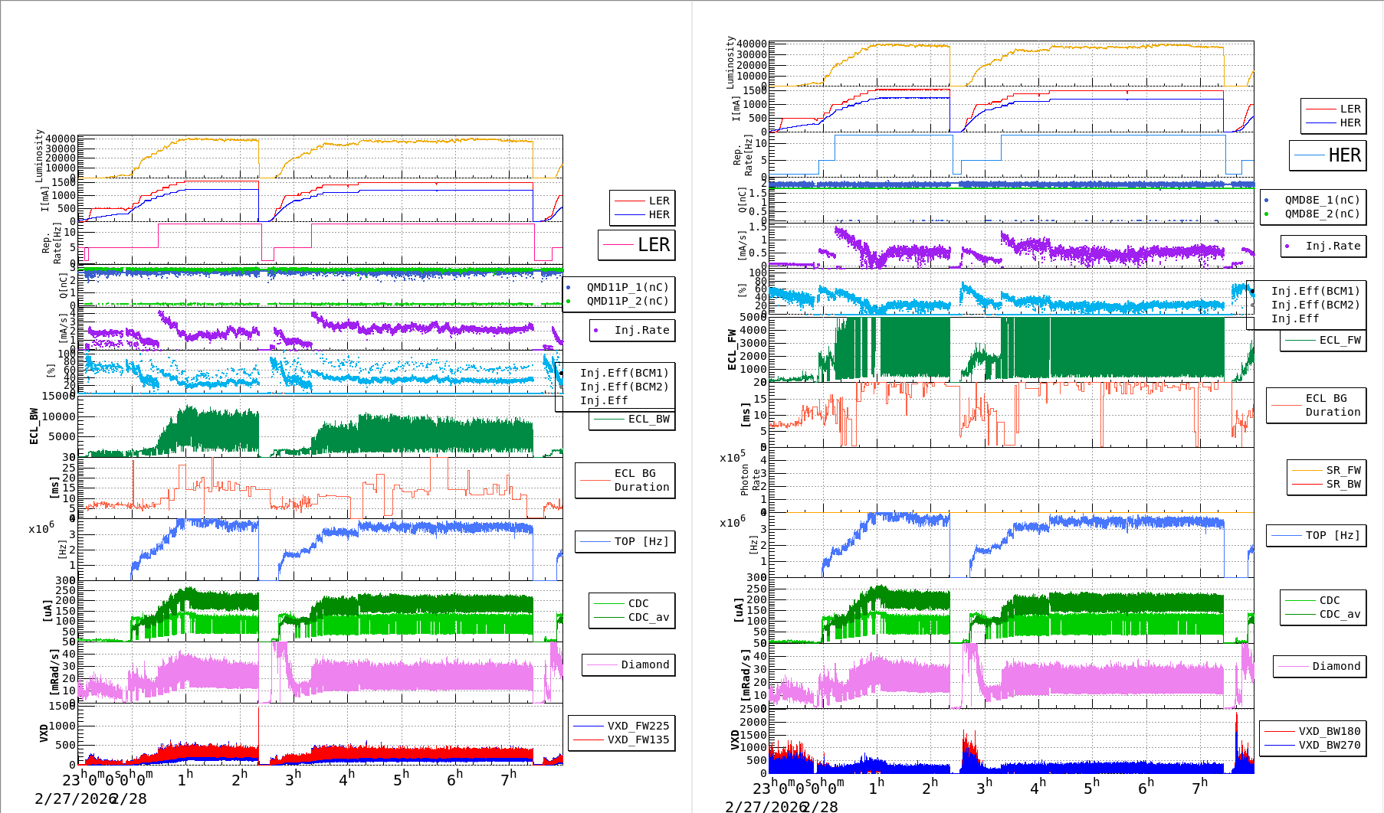Image resolution: width=1384 pixels, height=813 pixels.
Task: Click the 2/27/2026 date label under the right plot
Action: click(x=765, y=807)
